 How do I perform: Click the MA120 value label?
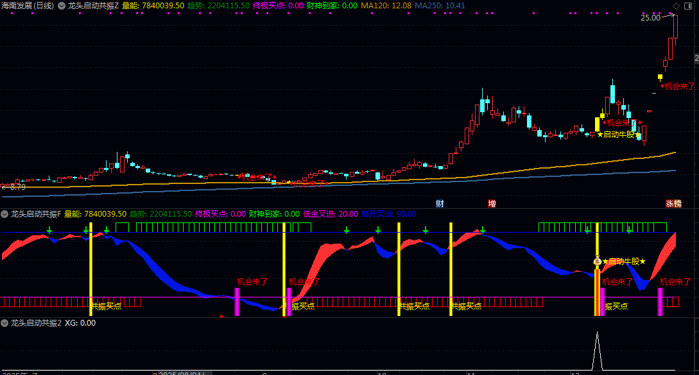(386, 5)
